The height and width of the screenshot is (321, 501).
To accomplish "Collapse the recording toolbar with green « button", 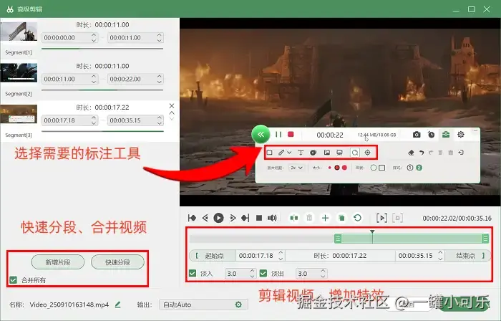I will point(261,134).
